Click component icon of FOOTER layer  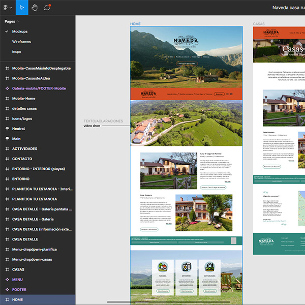coord(7,290)
